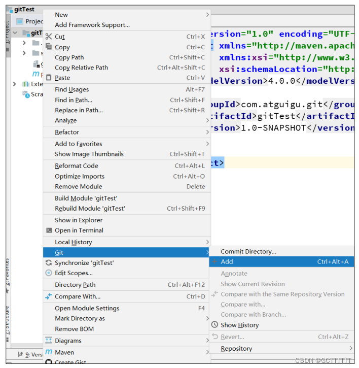Open the highlighted Git submenu item
Image resolution: width=359 pixels, height=368 pixels.
[126, 252]
